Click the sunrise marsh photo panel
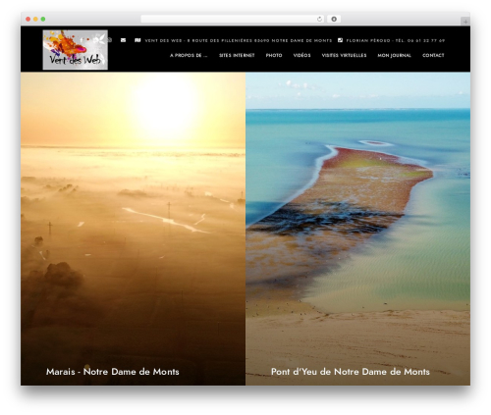491x415 pixels. coord(133,229)
